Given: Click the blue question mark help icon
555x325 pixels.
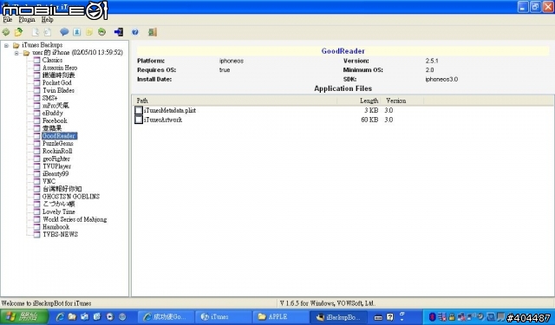Looking at the screenshot, I should (x=135, y=32).
